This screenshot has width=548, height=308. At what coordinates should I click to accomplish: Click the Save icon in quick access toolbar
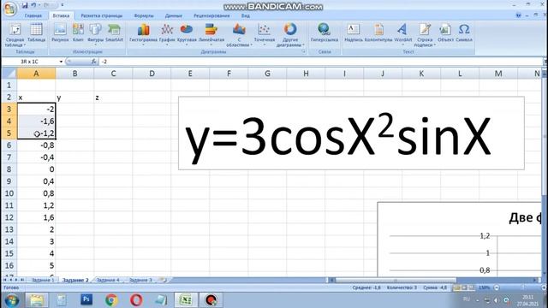(25, 5)
